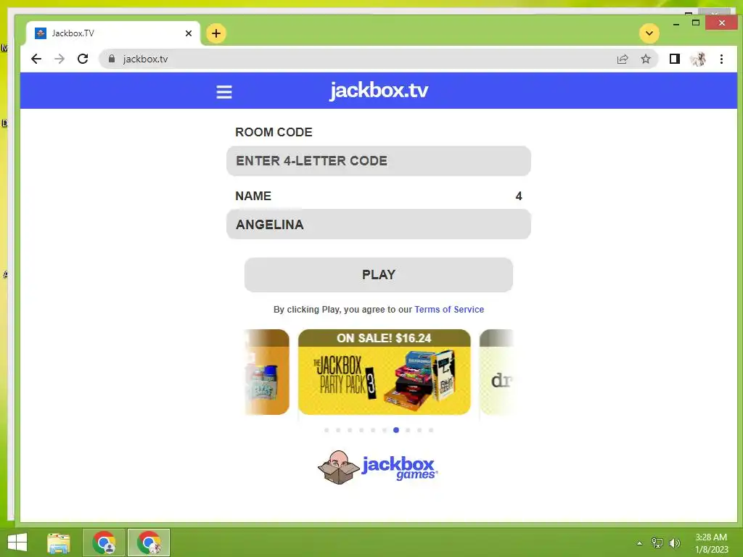Switch to the first Chrome taskbar window
743x557 pixels.
click(x=104, y=542)
